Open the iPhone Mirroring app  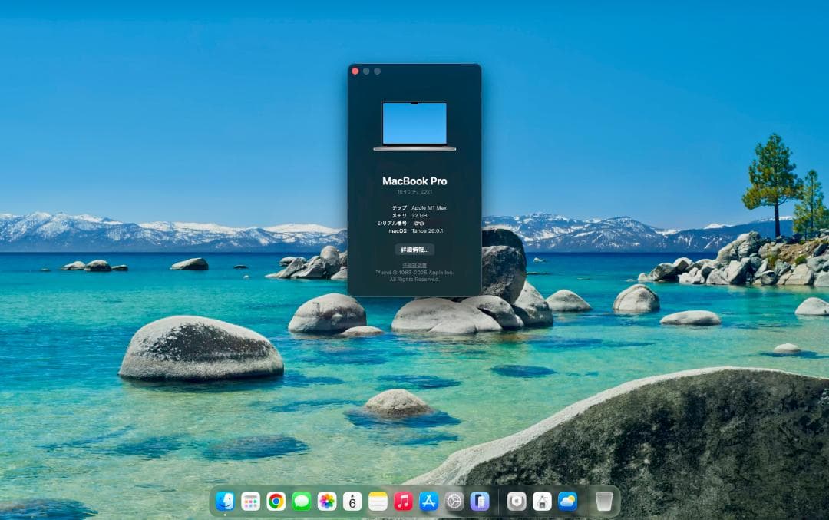481,501
